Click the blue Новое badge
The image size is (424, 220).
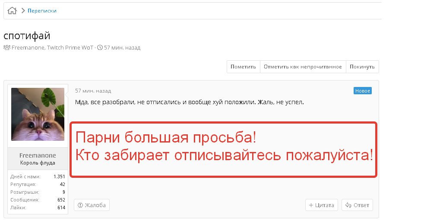coord(363,91)
